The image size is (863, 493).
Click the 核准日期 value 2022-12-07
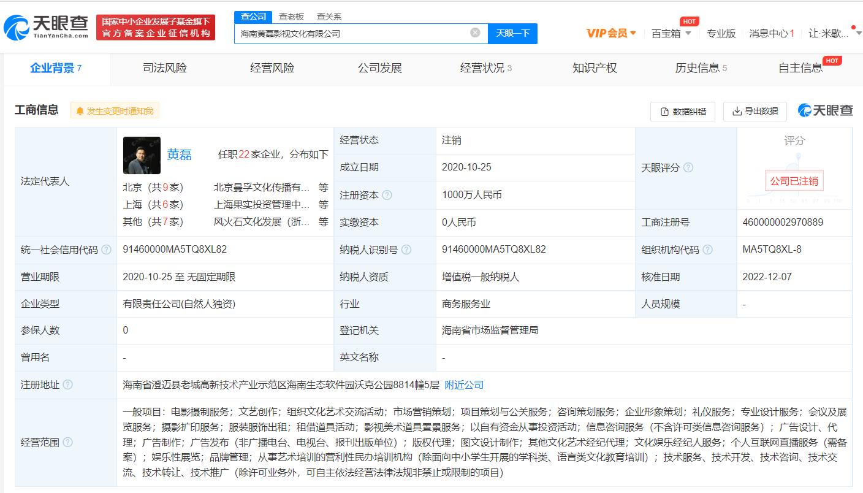pos(767,277)
